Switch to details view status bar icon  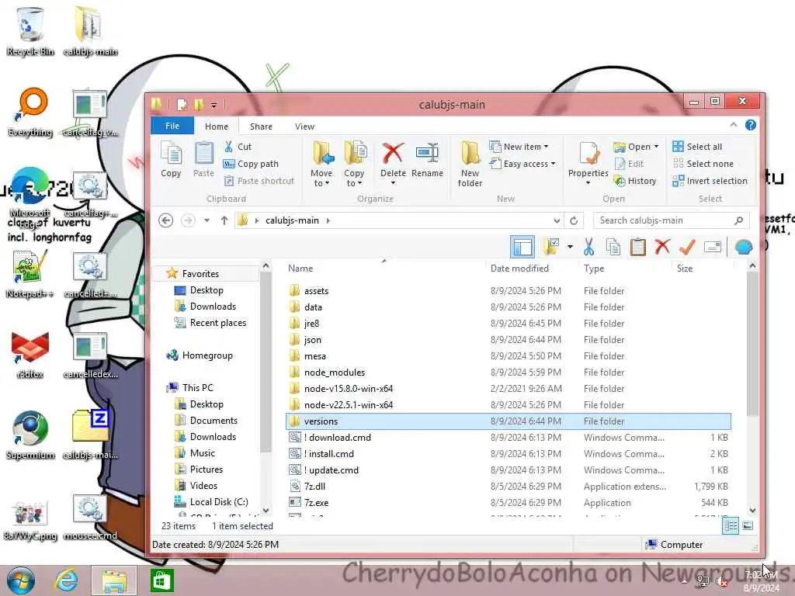pos(731,526)
